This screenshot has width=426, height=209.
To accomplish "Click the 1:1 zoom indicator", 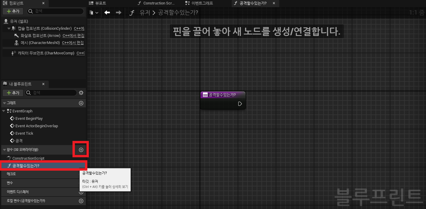I will pos(417,13).
